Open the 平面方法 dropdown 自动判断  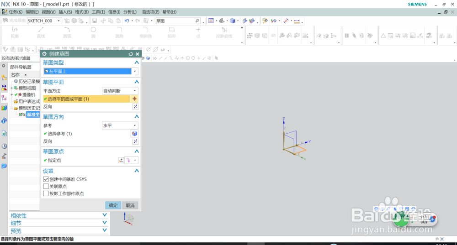pyautogui.click(x=120, y=91)
